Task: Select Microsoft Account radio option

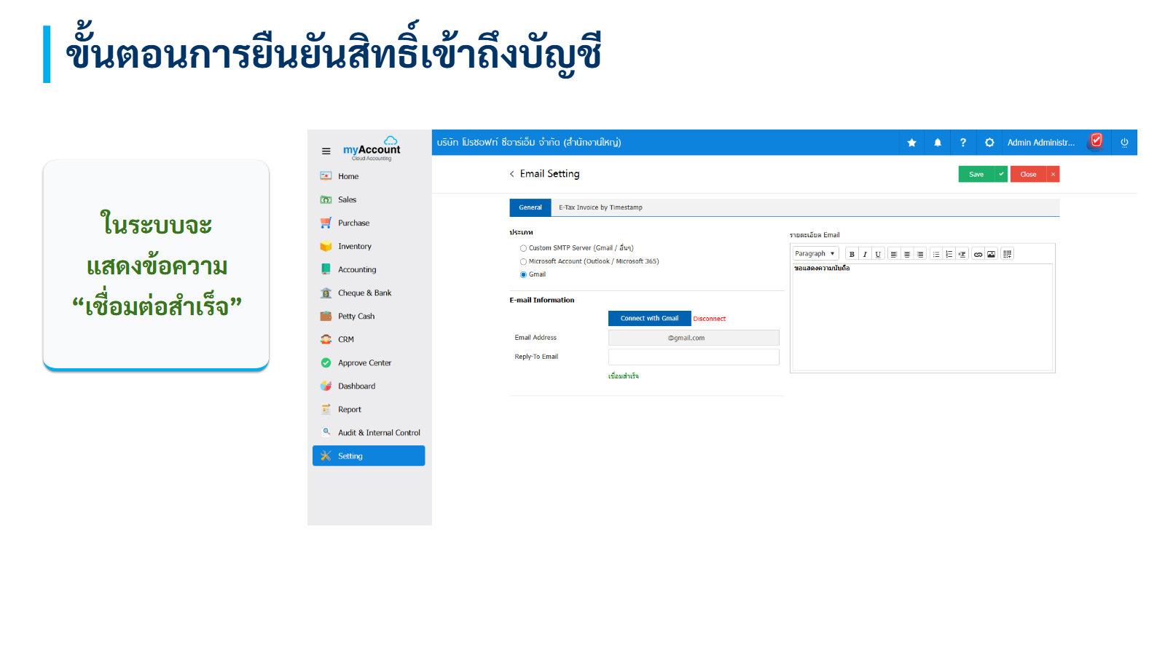Action: click(x=523, y=261)
